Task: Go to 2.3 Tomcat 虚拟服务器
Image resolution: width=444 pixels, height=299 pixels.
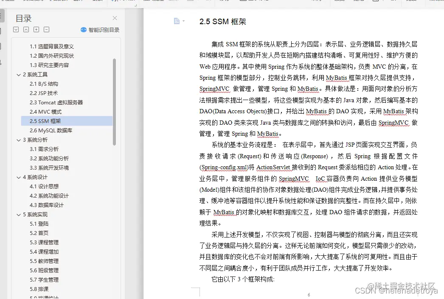Action: pos(56,102)
